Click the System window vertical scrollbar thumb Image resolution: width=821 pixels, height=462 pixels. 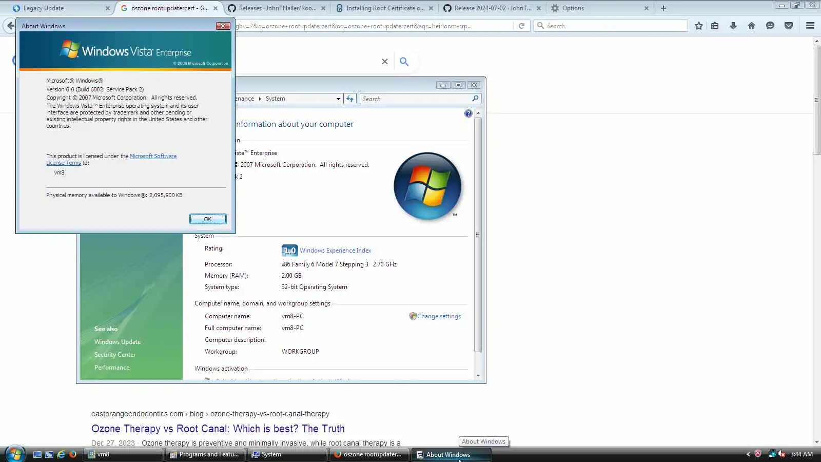(478, 235)
